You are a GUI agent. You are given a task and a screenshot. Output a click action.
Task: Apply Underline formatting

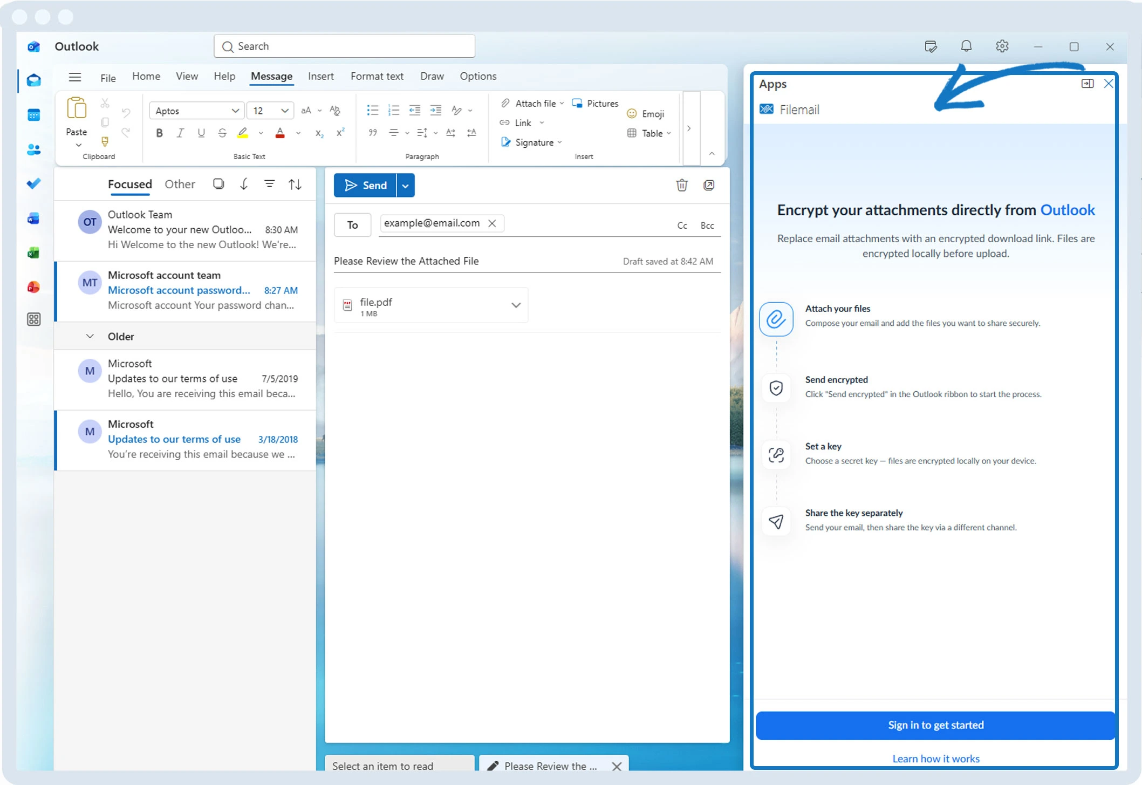point(201,133)
